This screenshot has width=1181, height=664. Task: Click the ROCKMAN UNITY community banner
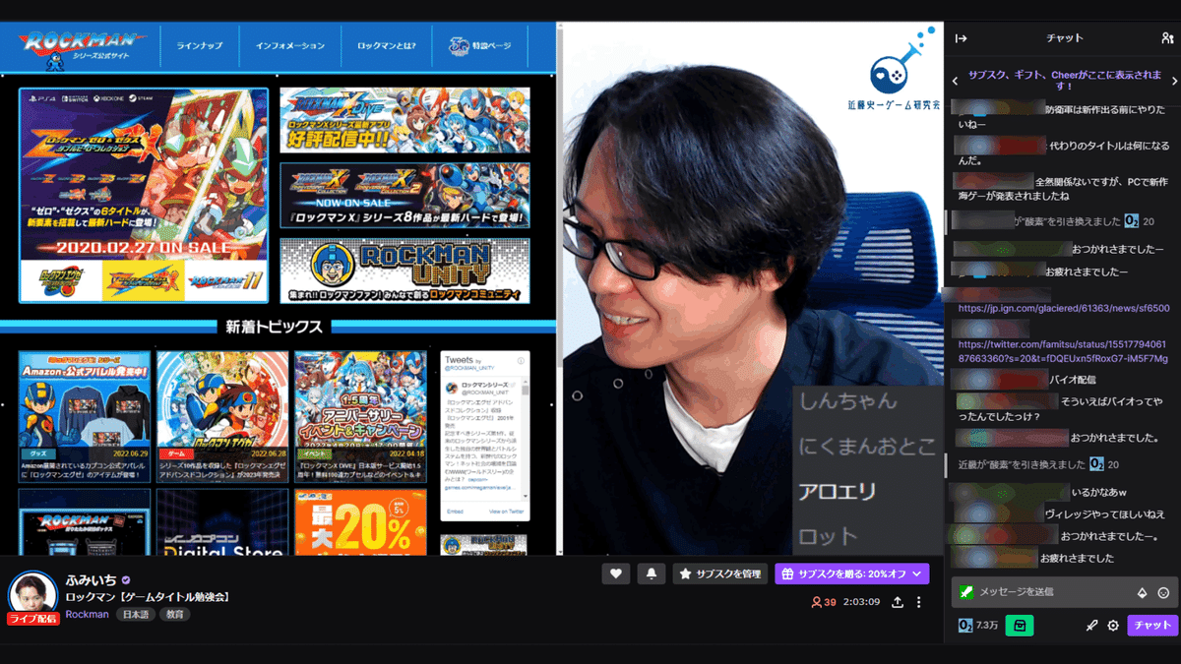click(x=404, y=272)
